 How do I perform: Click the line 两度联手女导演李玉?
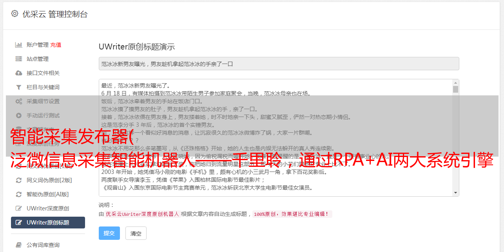point(183,180)
